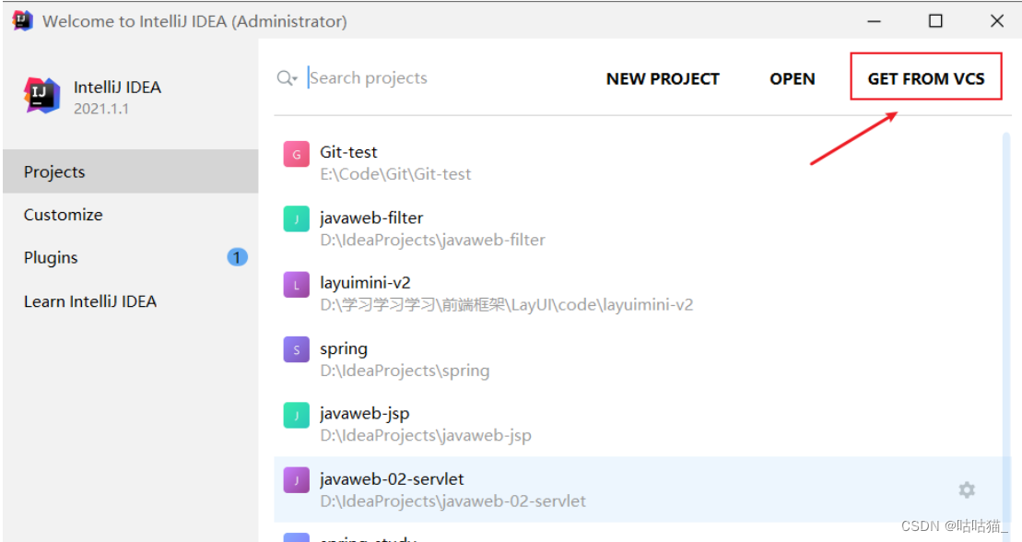The height and width of the screenshot is (542, 1022).
Task: Open the Git-test project entry
Action: (396, 161)
